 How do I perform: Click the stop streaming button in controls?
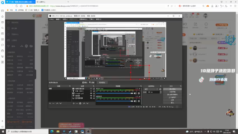(172, 89)
